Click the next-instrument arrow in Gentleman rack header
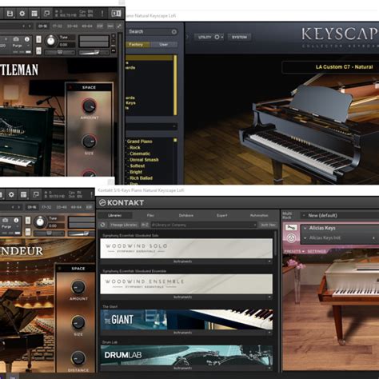 click(x=30, y=26)
